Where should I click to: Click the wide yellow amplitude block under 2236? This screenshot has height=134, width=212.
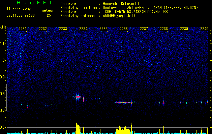click(x=123, y=130)
